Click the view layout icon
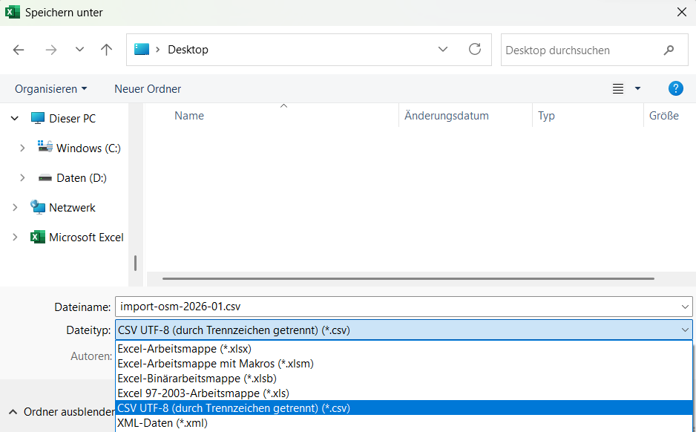Viewport: 696px width, 432px height. [618, 89]
